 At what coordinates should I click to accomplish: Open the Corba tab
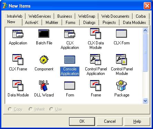point(141,16)
